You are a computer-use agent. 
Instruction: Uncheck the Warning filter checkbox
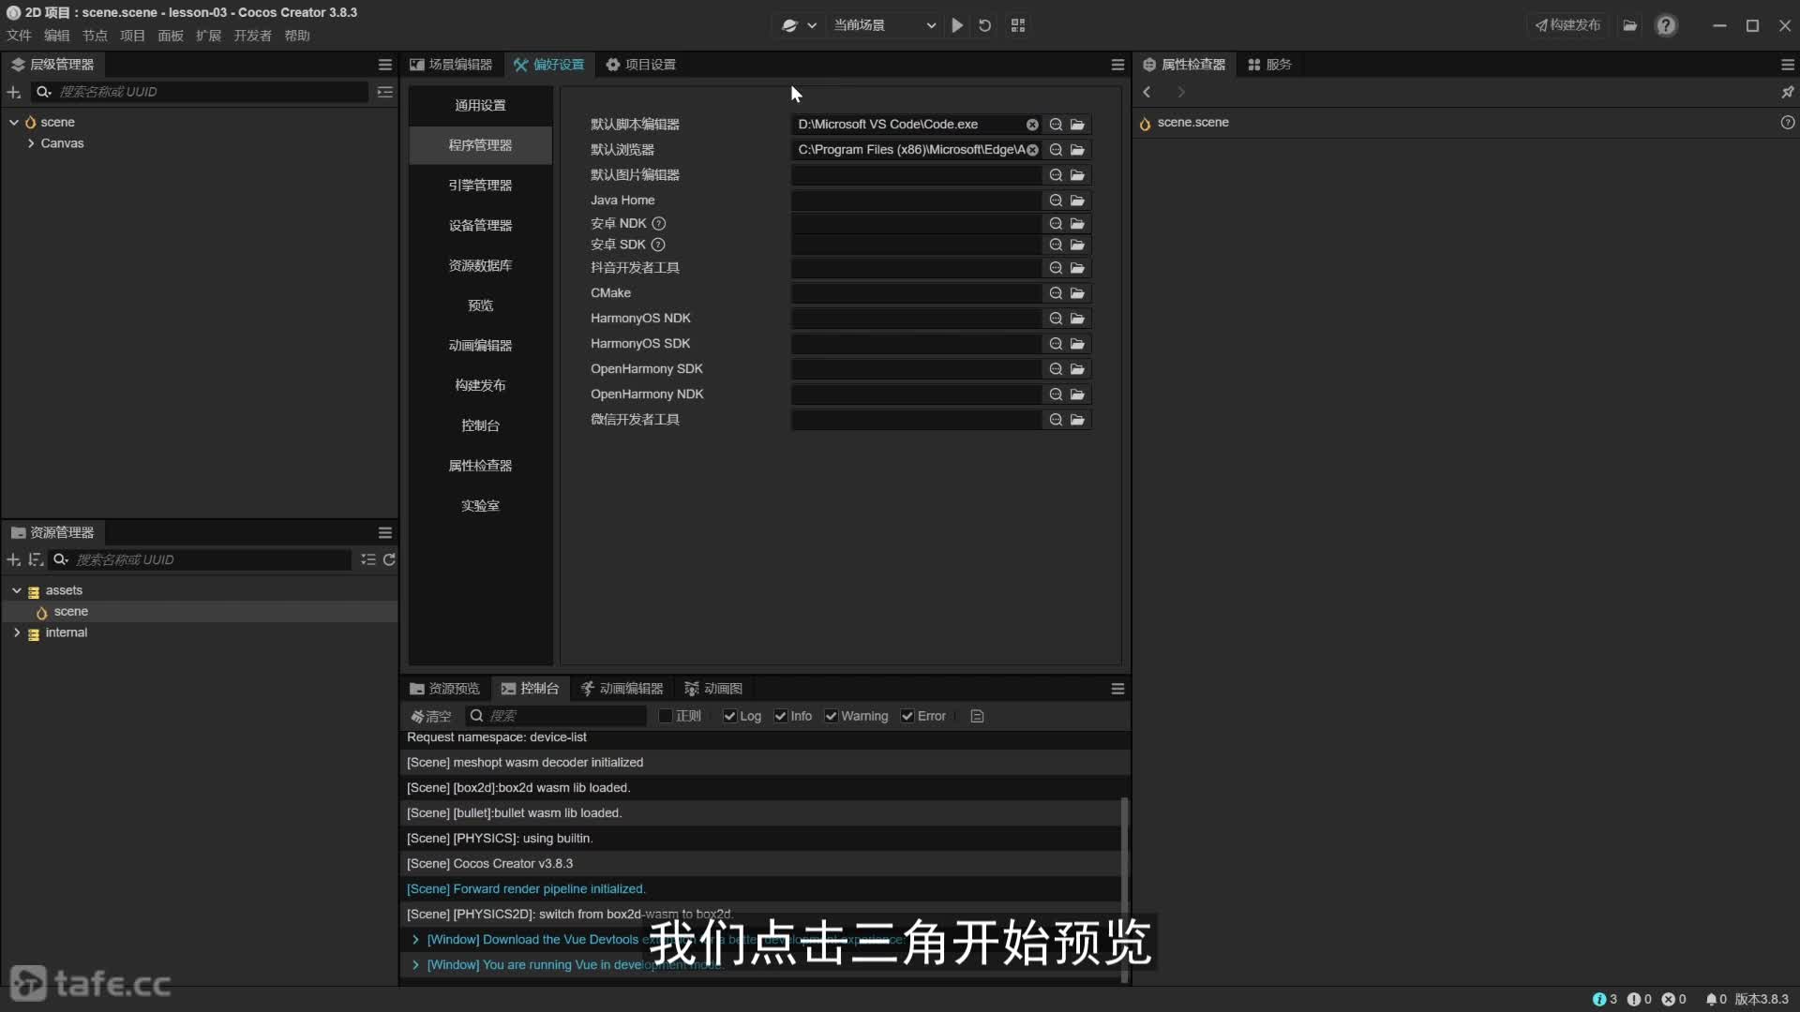click(831, 716)
